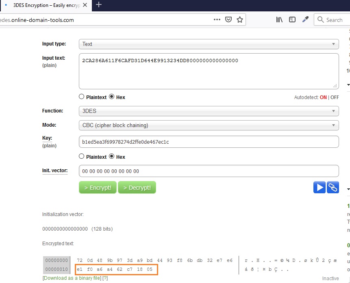Close the 3DES Encryption browser tab
The image size is (350, 283).
(x=85, y=5)
